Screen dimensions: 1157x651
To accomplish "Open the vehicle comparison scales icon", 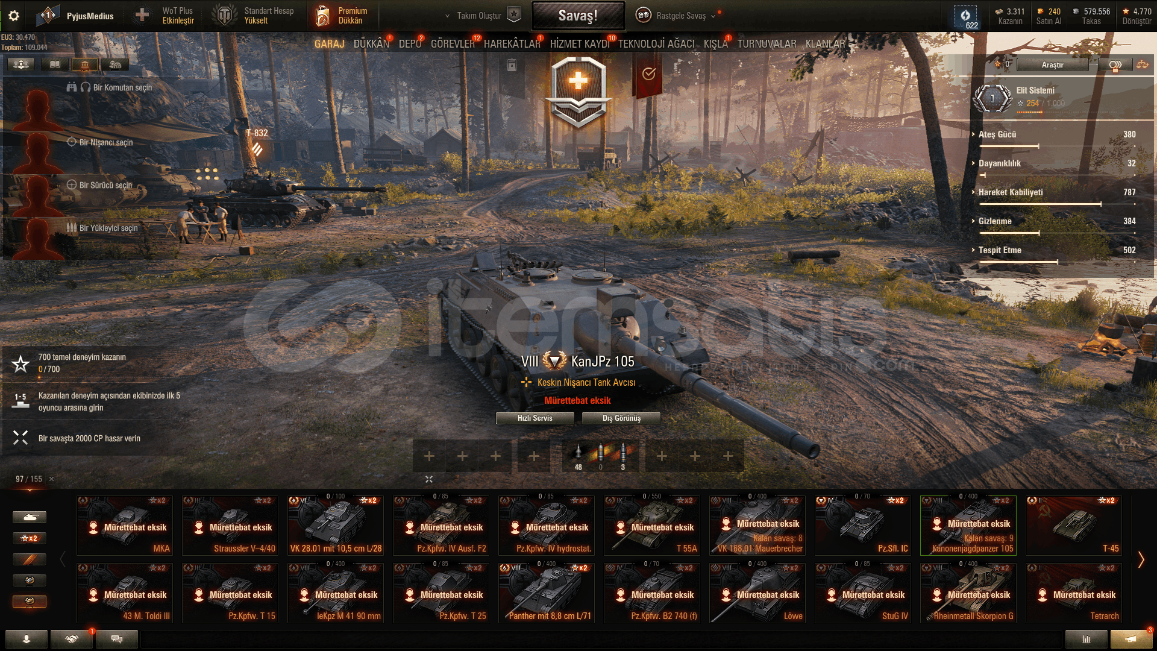I will pyautogui.click(x=1143, y=64).
